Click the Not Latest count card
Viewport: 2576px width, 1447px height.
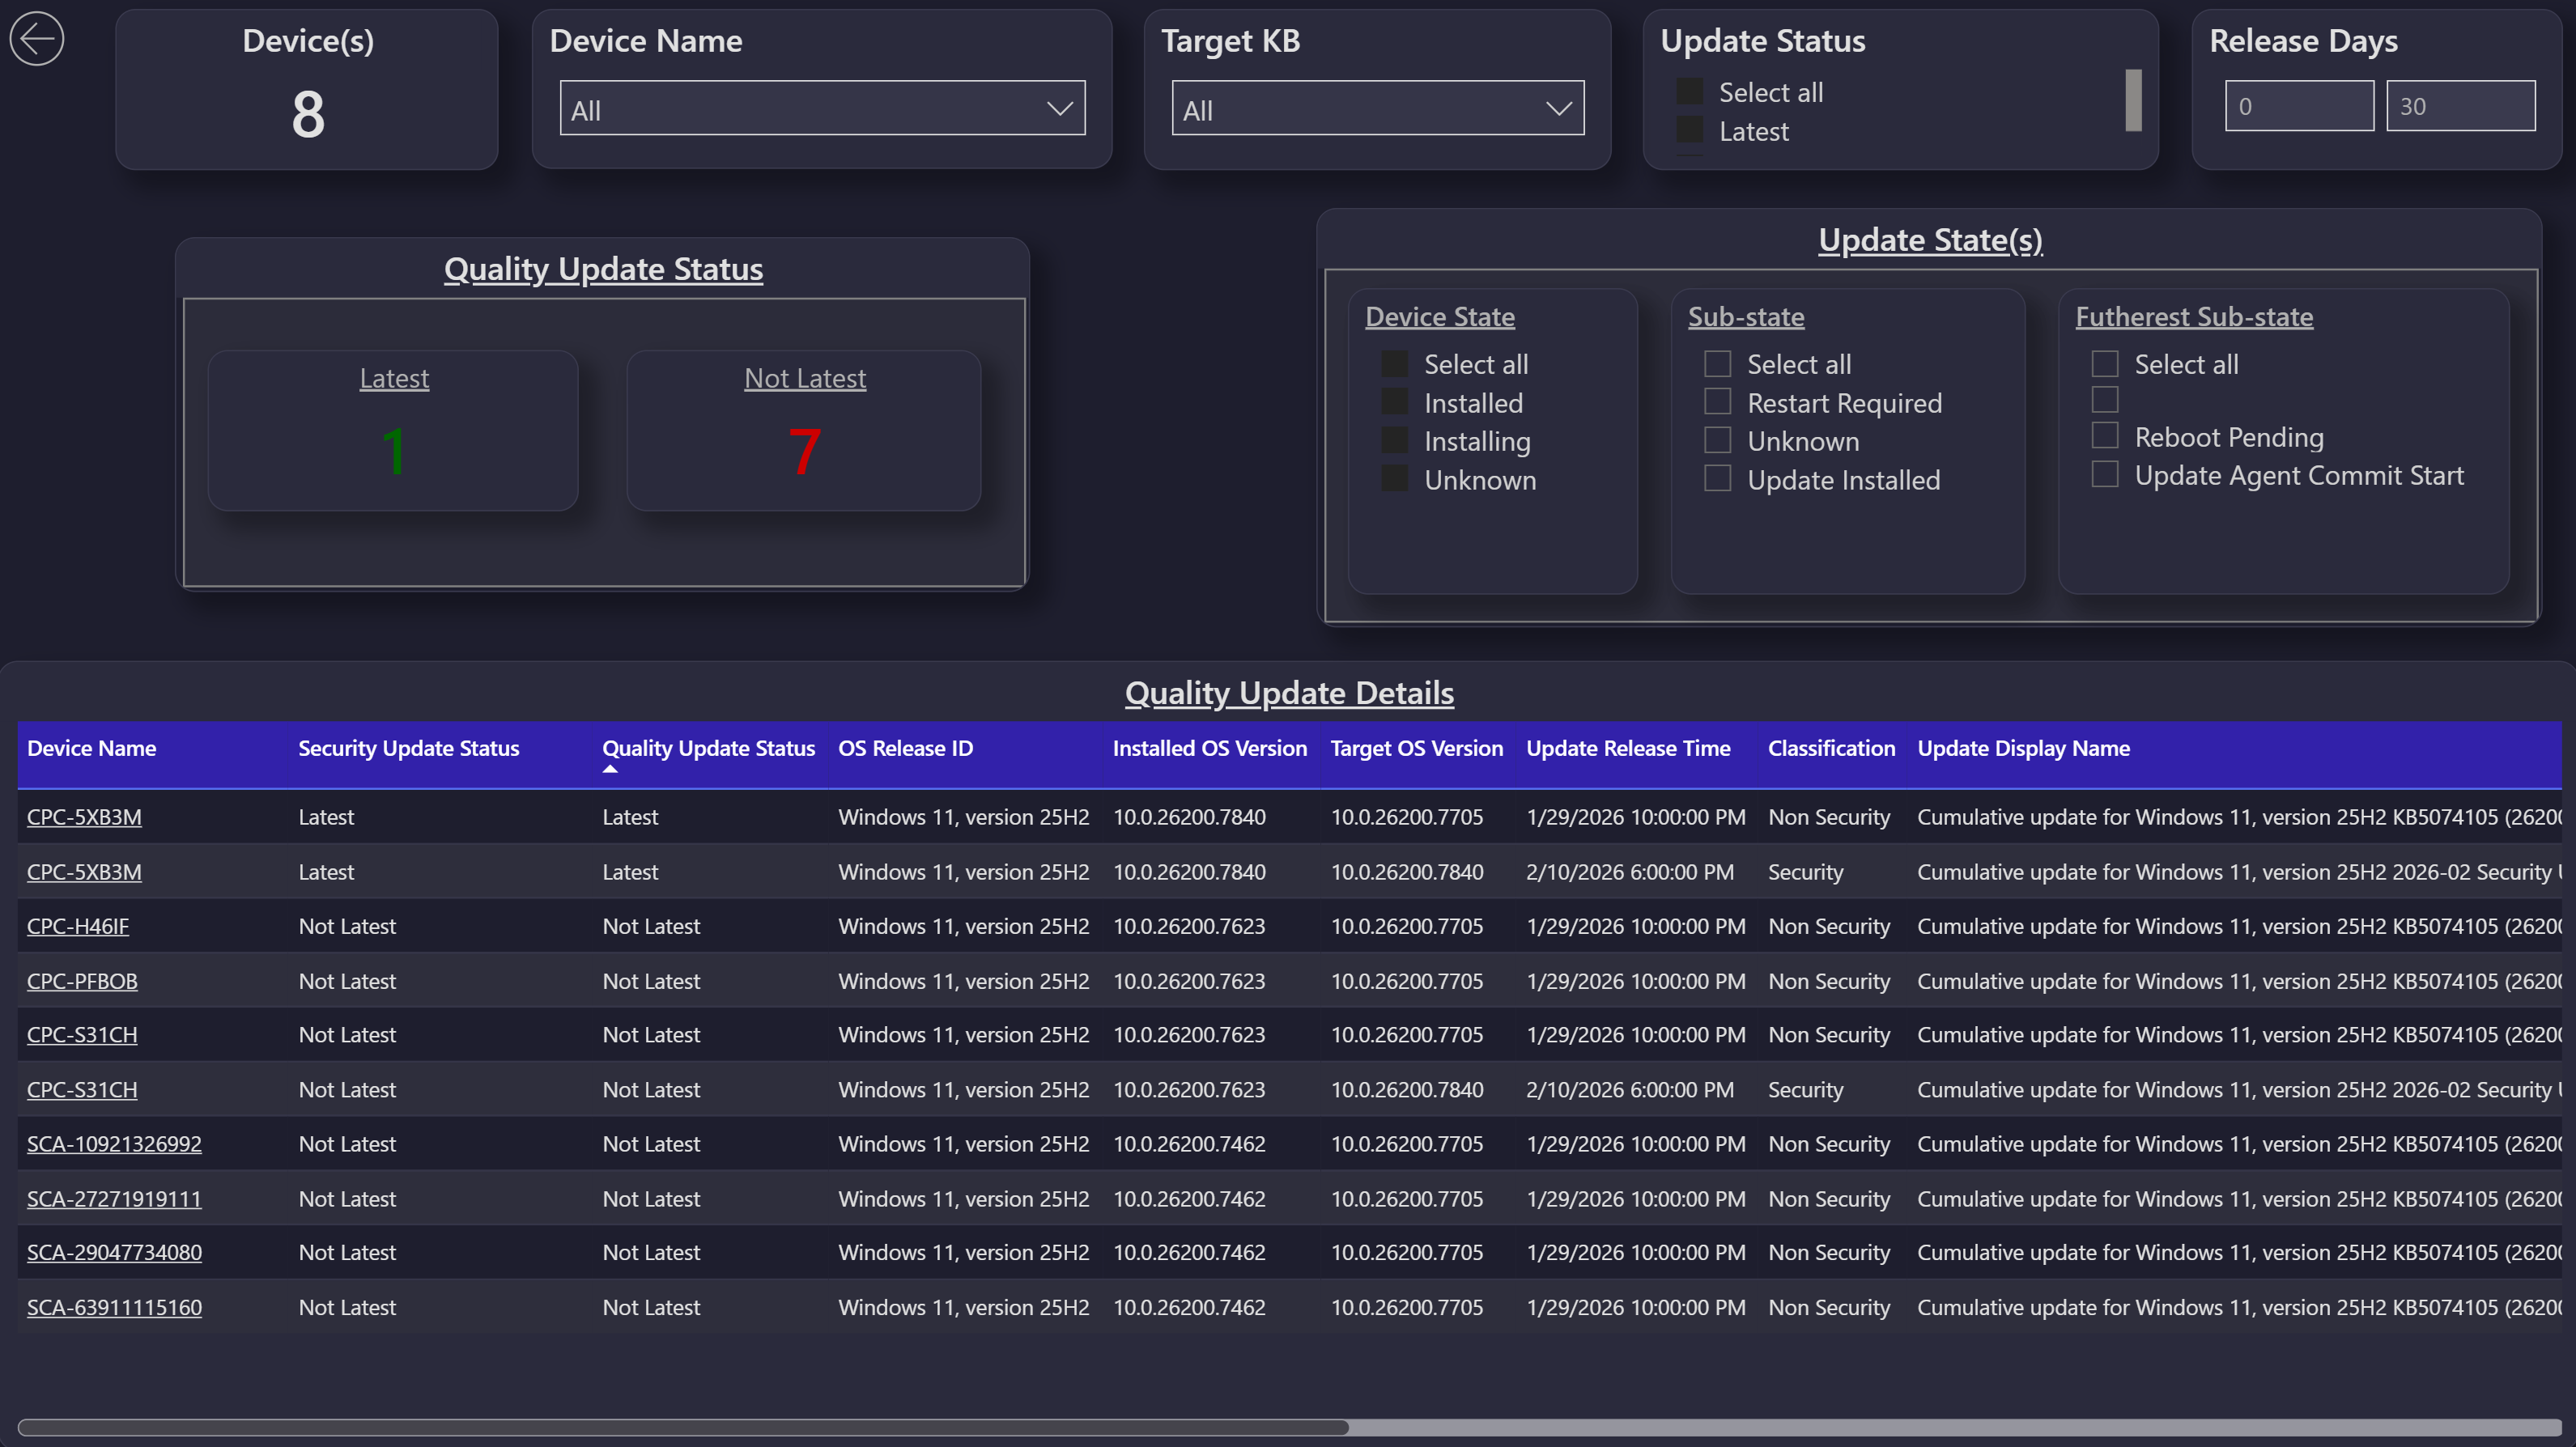click(x=804, y=431)
